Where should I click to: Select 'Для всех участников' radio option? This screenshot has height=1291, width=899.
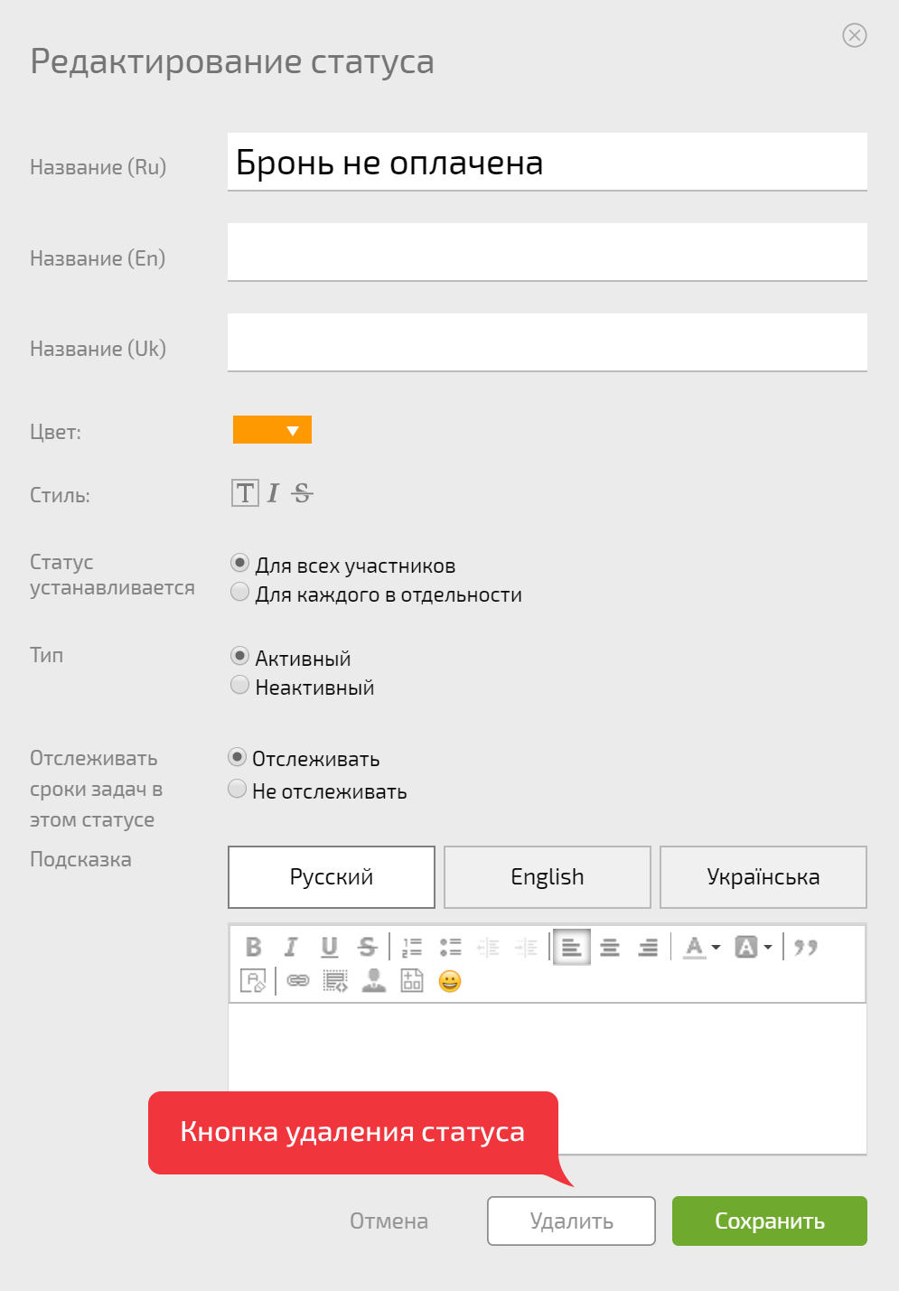click(239, 563)
